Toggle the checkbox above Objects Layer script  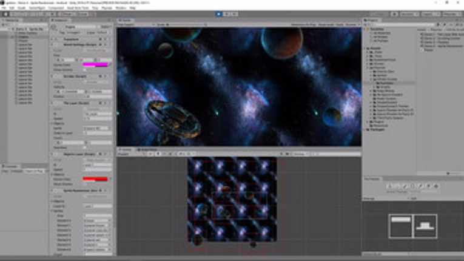pos(85,147)
